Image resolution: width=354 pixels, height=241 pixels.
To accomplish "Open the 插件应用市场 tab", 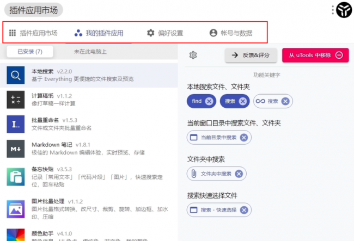I will tap(33, 33).
